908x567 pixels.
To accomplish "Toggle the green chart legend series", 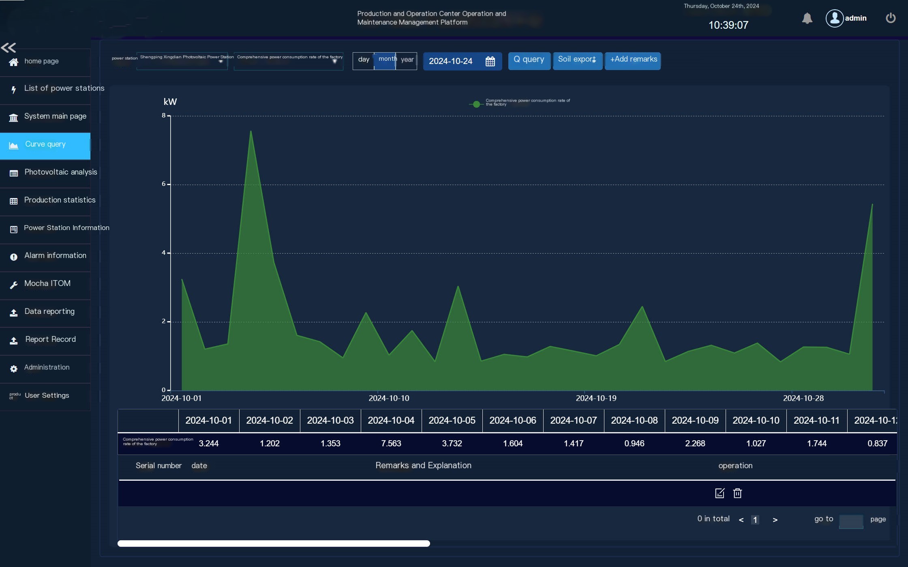I will (477, 104).
